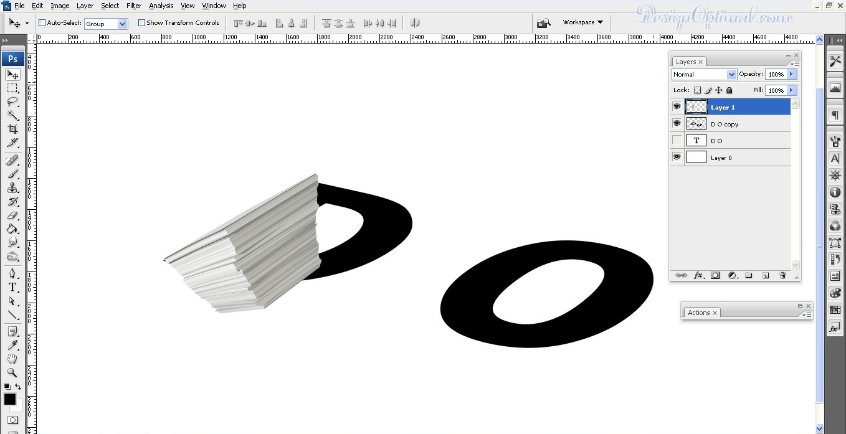Select the Pen tool
846x434 pixels.
12,274
